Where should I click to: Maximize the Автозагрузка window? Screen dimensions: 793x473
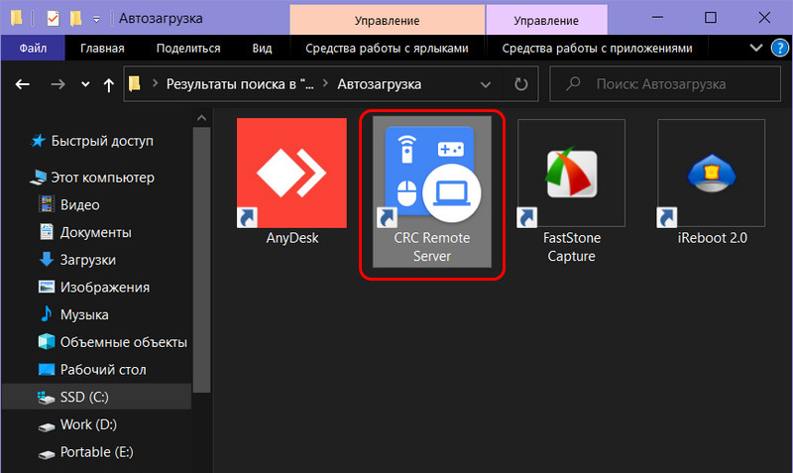pos(710,18)
